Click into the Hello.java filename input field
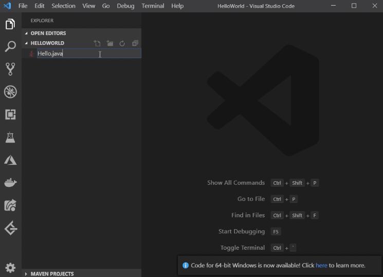This screenshot has height=277, width=383. coord(89,54)
